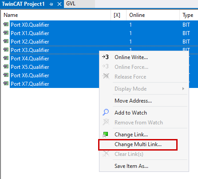Screen dimensions: 198x179
Task: Sort by the Name column header
Action: (x=56, y=15)
